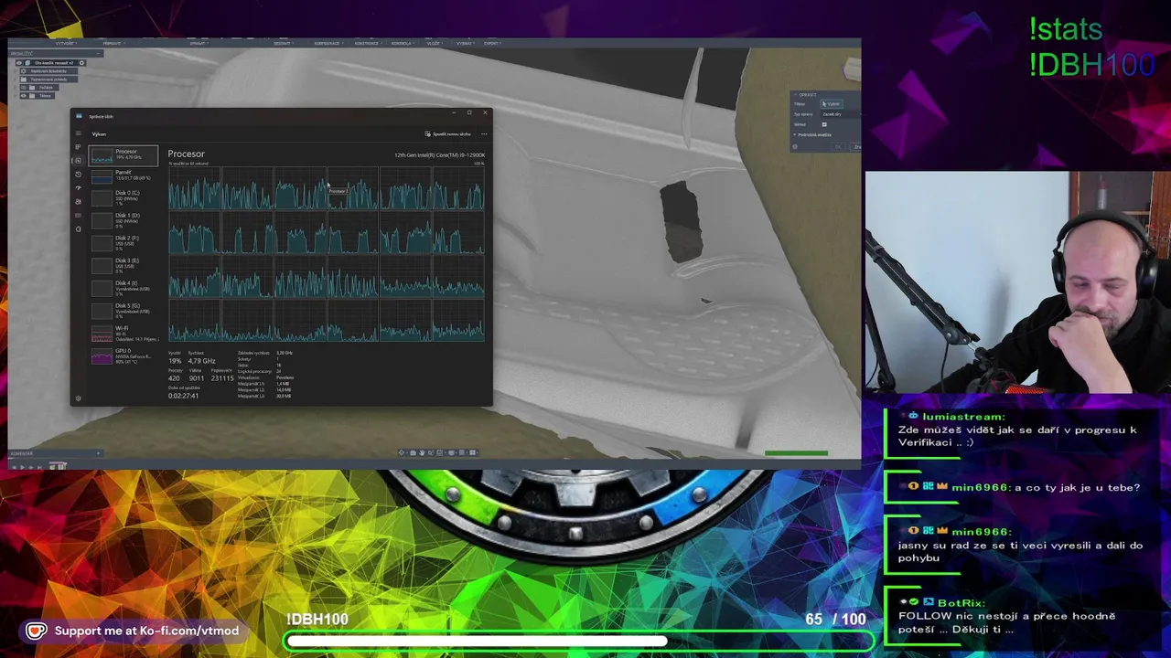Click timeline go-to-end playback control

pyautogui.click(x=39, y=467)
